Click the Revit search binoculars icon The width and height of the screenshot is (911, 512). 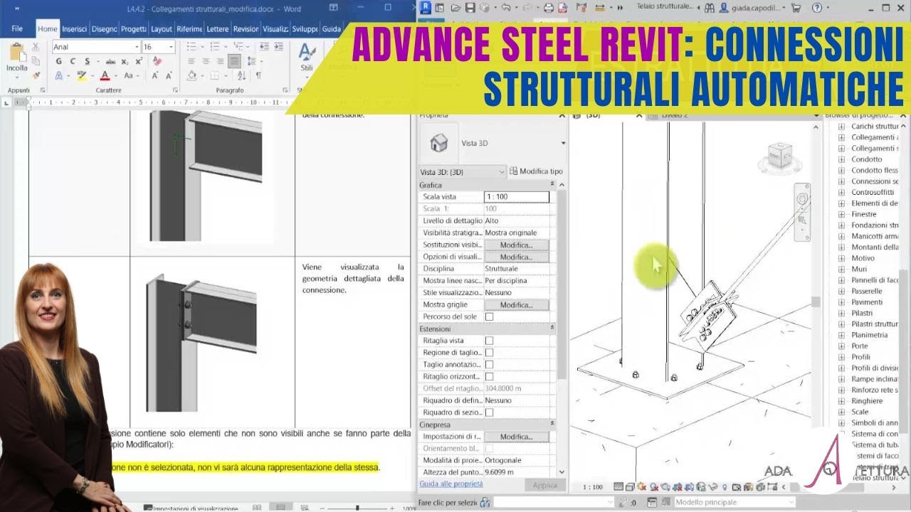(710, 8)
